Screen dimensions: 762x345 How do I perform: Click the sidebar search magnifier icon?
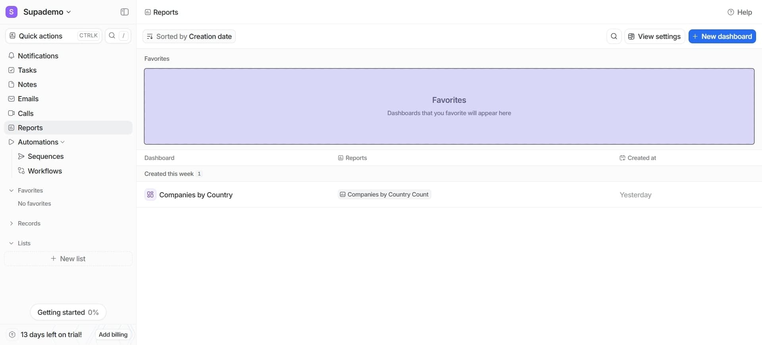click(x=112, y=36)
